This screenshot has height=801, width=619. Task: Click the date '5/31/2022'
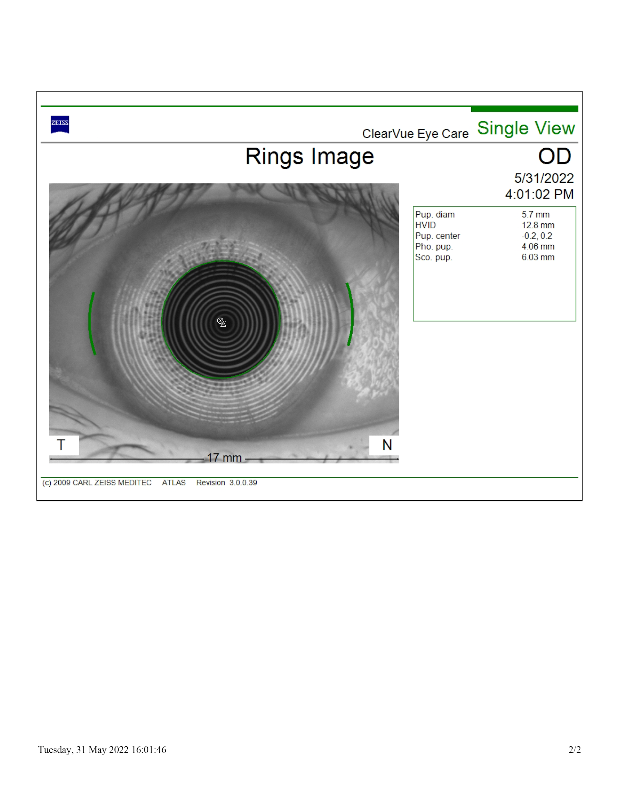[544, 178]
